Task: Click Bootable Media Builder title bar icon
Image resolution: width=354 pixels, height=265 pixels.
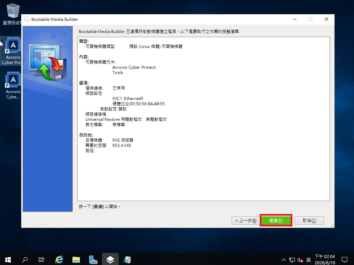Action: click(27, 19)
